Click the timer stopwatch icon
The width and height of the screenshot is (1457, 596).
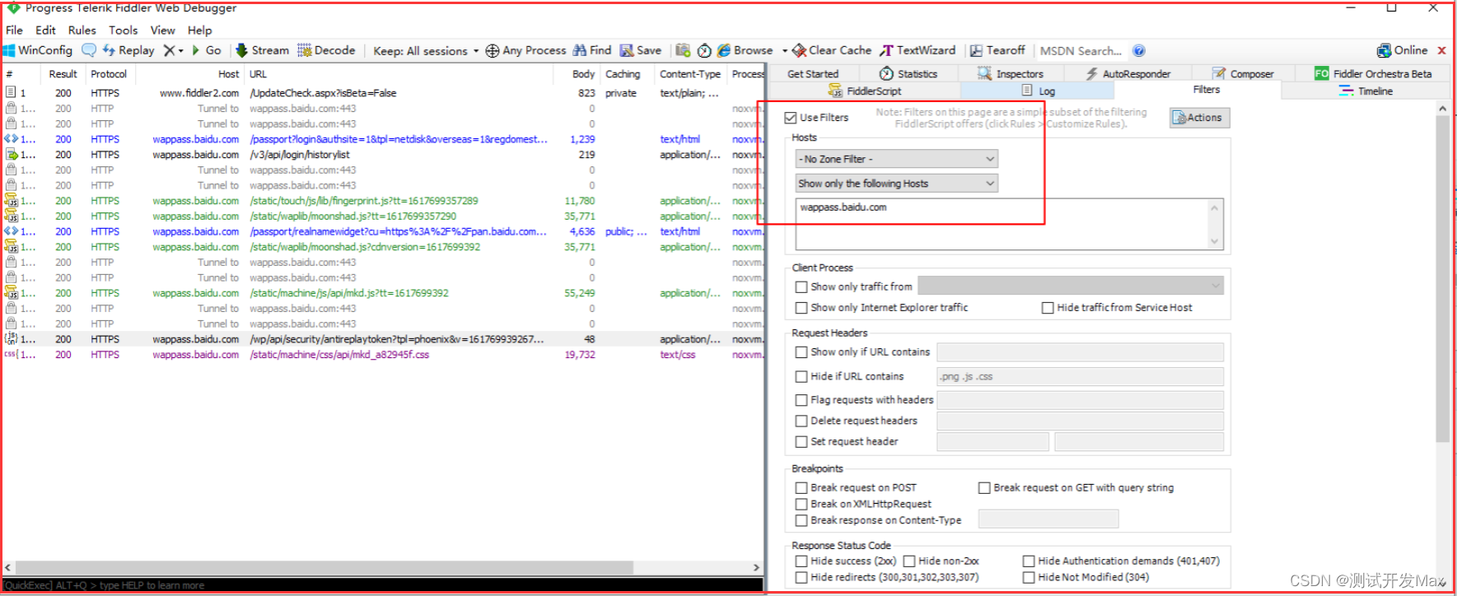point(704,50)
